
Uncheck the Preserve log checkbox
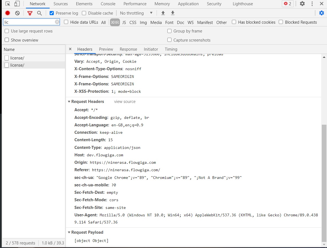(51, 13)
